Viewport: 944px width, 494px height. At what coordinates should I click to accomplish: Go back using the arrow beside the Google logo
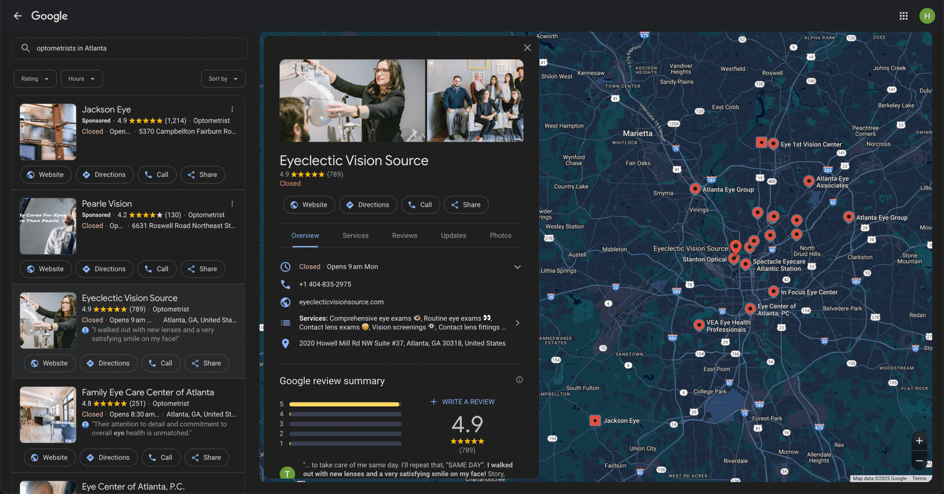pyautogui.click(x=18, y=16)
